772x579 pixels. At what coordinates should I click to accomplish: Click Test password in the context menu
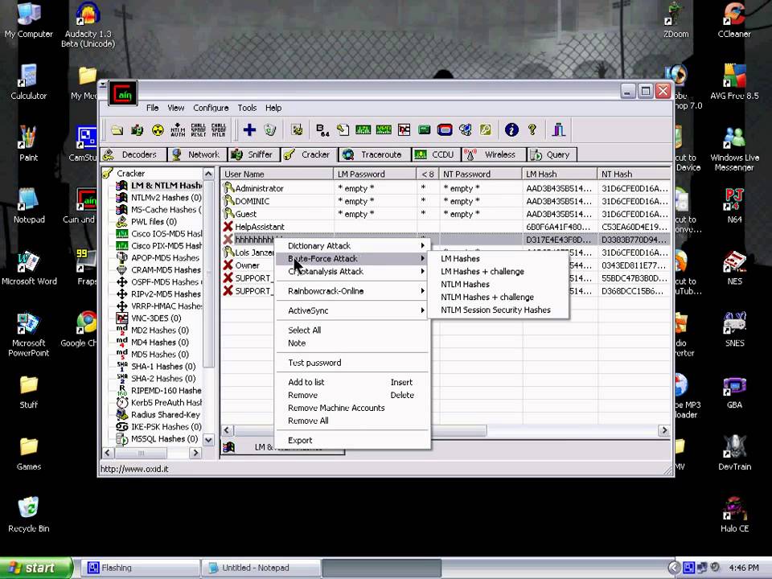coord(352,363)
